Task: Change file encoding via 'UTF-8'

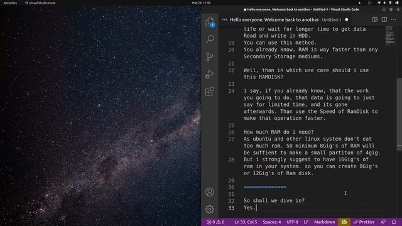Action: click(x=292, y=222)
